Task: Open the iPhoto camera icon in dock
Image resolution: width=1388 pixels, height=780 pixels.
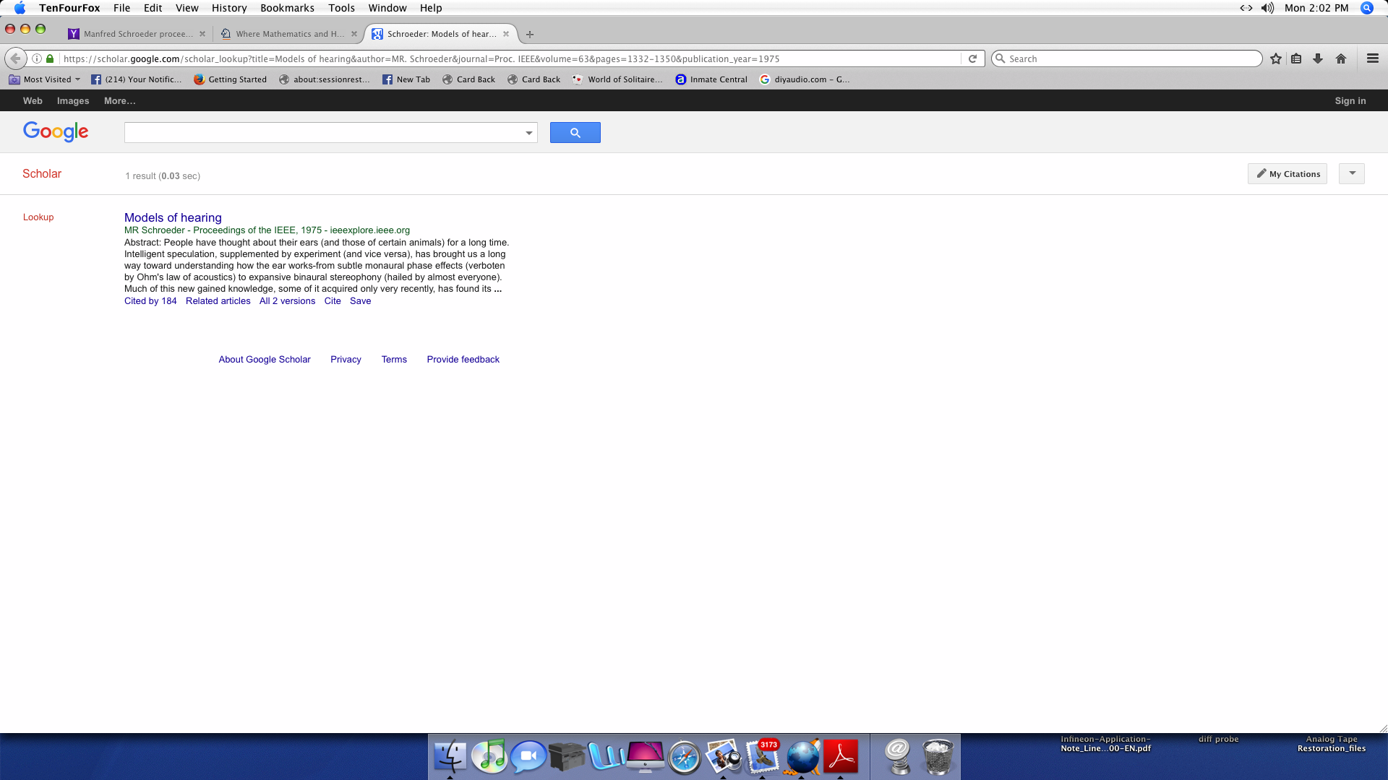Action: (x=723, y=756)
